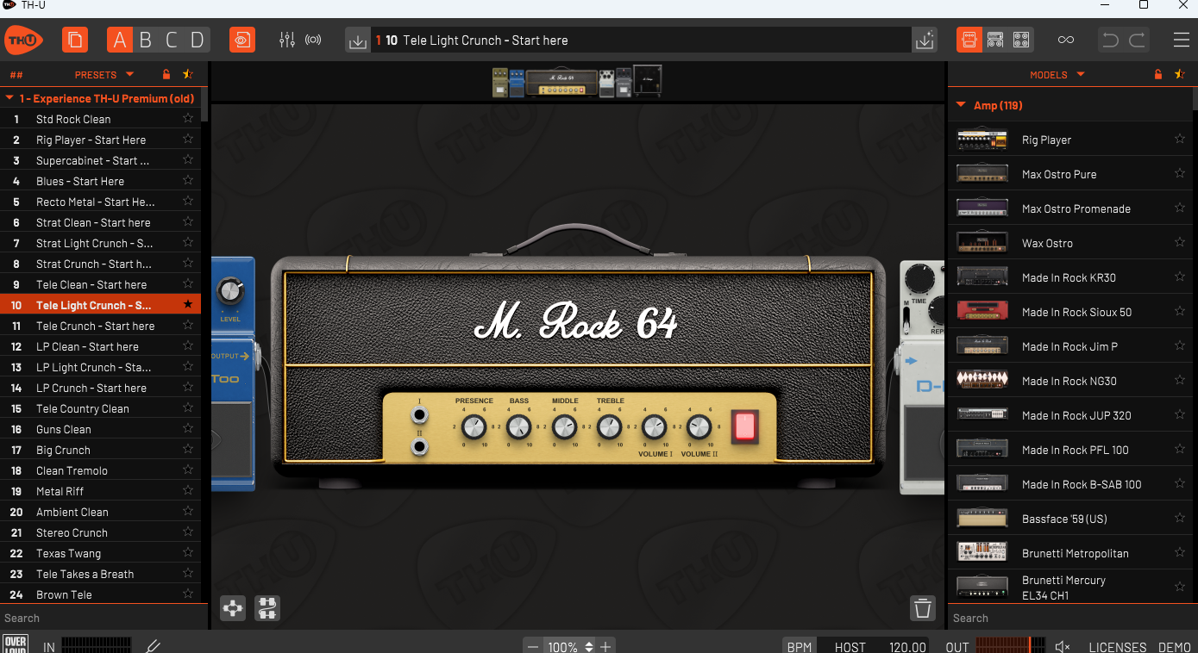Select the Texas Twang preset
Viewport: 1198px width, 653px height.
(100, 553)
